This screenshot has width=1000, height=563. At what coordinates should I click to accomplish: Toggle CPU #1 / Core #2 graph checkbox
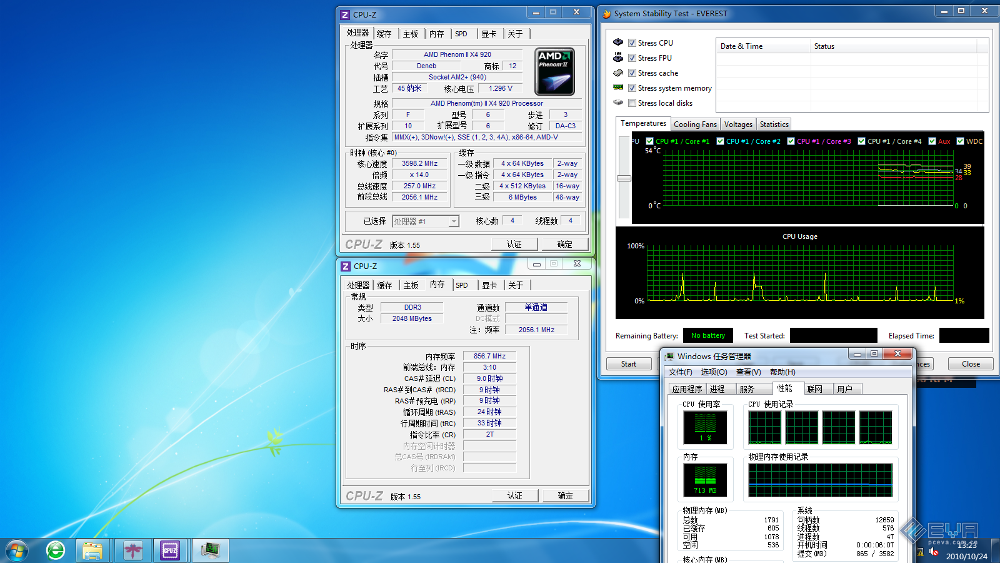[721, 141]
